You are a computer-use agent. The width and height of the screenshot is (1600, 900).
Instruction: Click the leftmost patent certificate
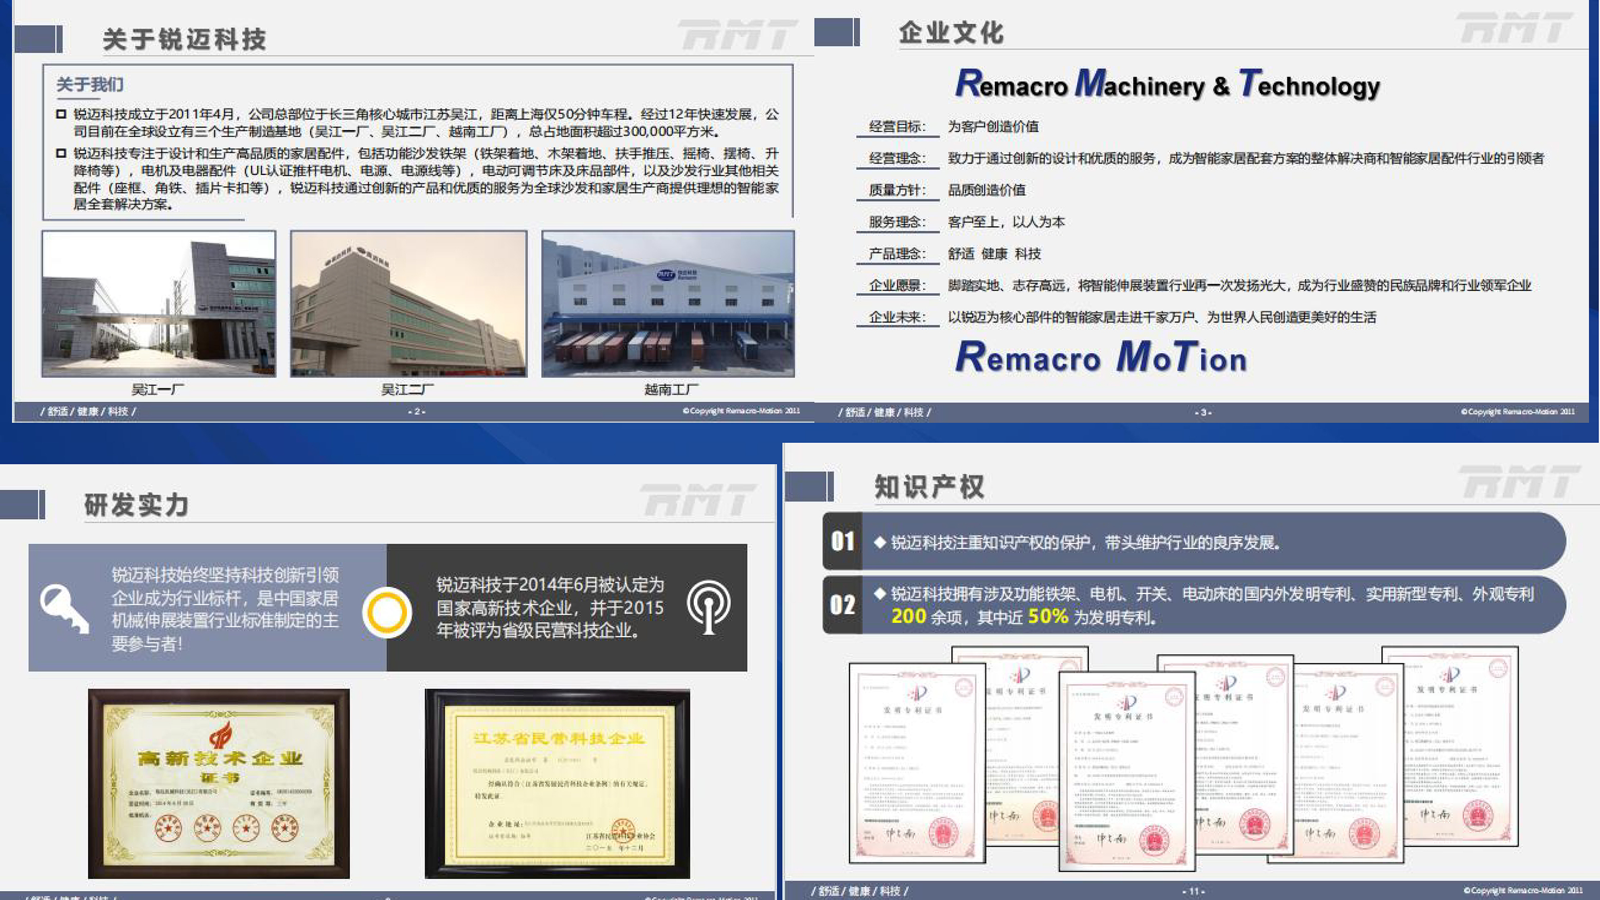918,763
